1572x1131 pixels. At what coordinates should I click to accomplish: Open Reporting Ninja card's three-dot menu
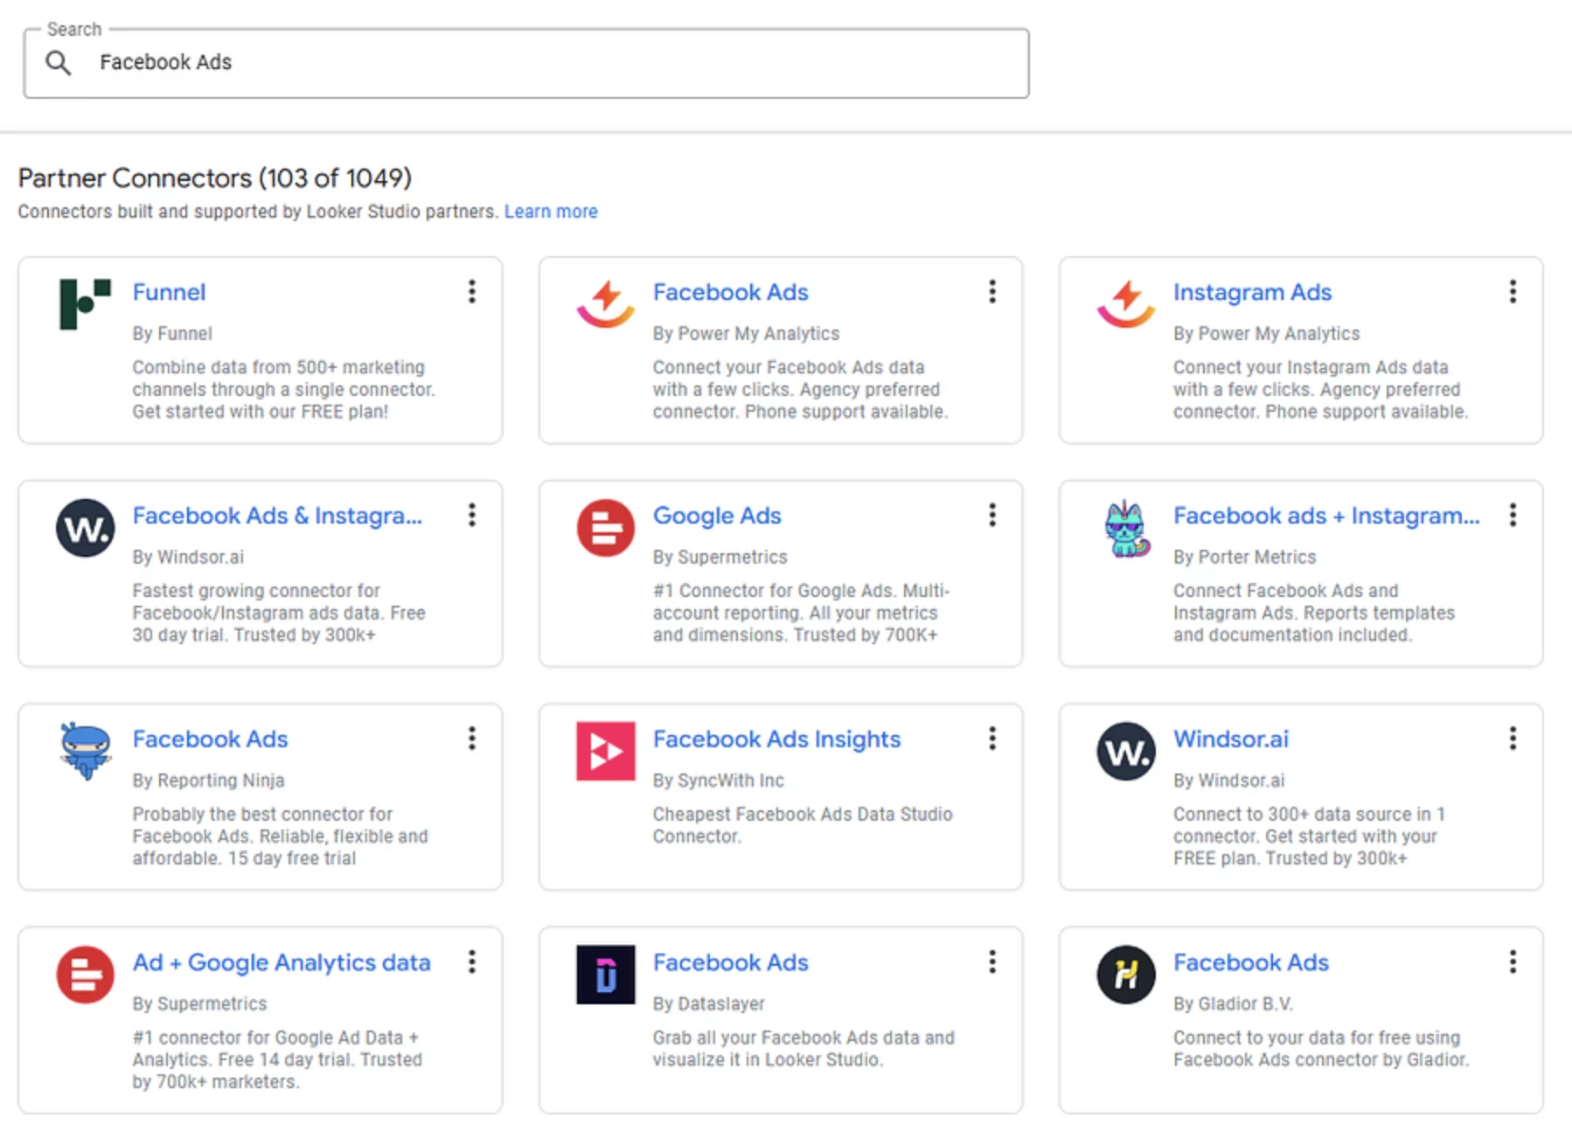click(x=472, y=739)
